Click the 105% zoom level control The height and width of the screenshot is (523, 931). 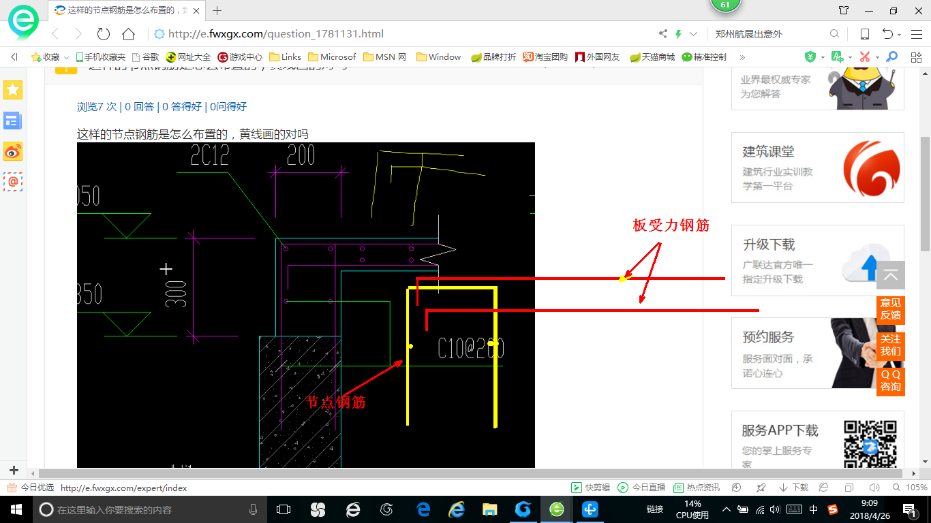click(910, 488)
